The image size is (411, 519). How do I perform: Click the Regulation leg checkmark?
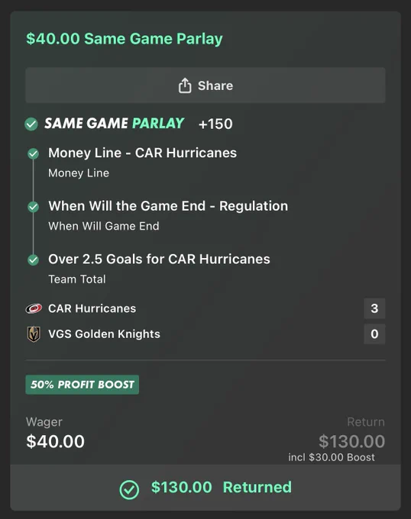(33, 207)
